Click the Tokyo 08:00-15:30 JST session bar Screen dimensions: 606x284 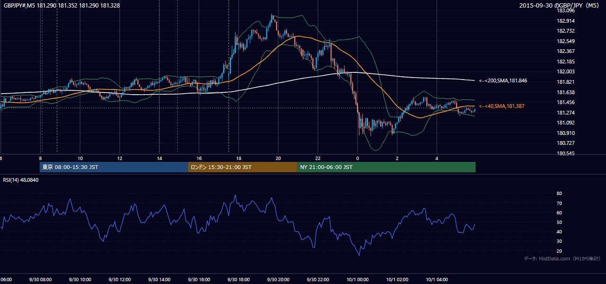coord(114,167)
